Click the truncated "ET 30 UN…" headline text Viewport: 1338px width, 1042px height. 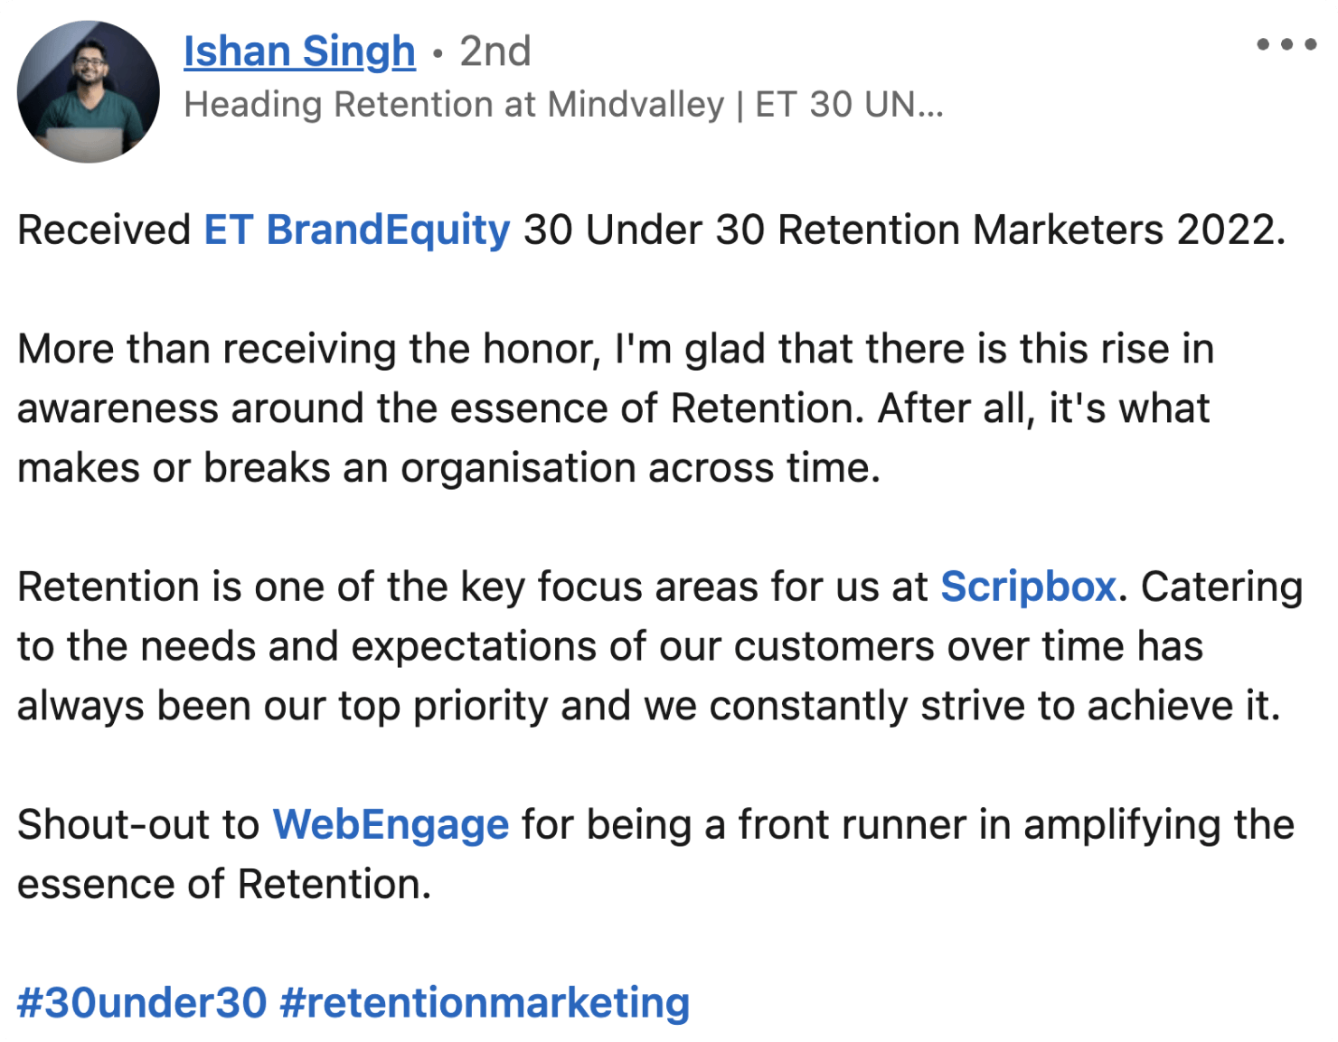tap(849, 105)
